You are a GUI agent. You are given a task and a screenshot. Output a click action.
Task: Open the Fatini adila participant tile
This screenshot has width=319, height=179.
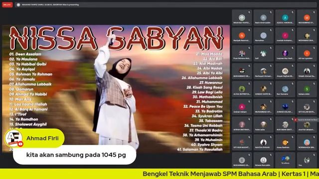263,125
